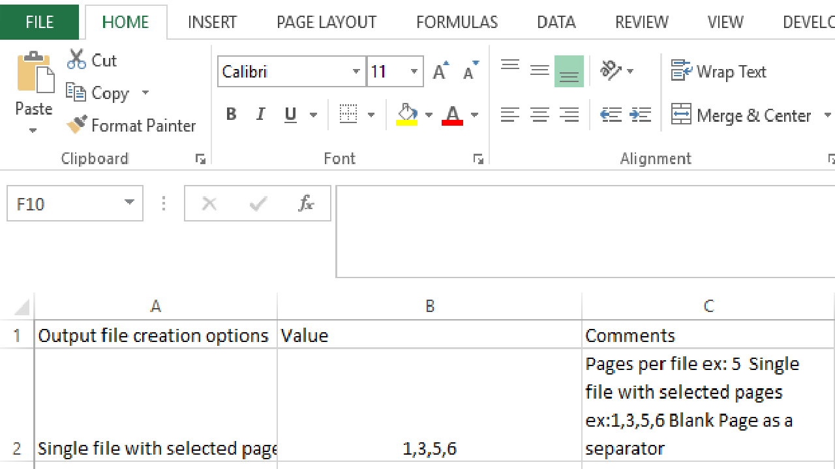Toggle Bold formatting
Screen dimensions: 835x469
231,115
